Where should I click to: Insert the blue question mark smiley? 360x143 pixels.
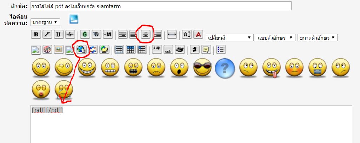(x=225, y=68)
